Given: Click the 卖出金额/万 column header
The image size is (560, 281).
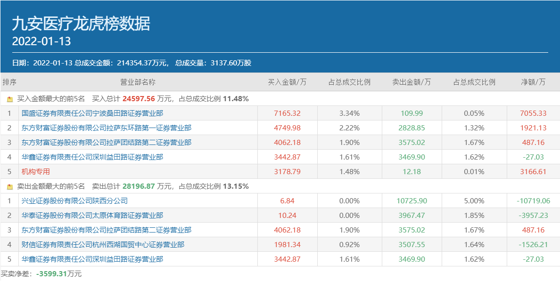Looking at the screenshot, I should tap(412, 82).
